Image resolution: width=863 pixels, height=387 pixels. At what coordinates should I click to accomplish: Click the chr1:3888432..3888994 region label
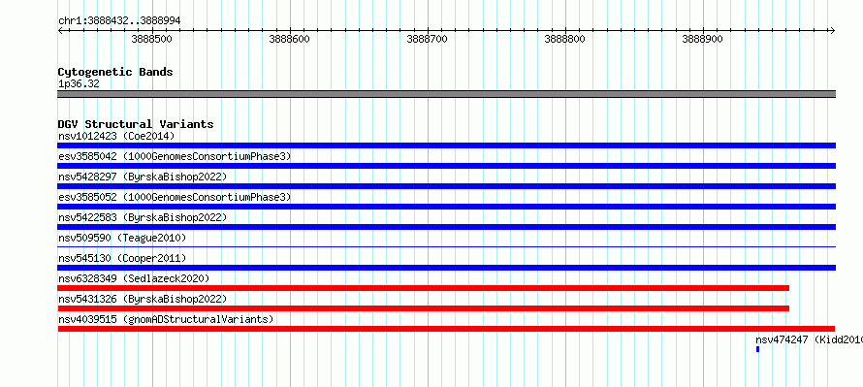[119, 21]
